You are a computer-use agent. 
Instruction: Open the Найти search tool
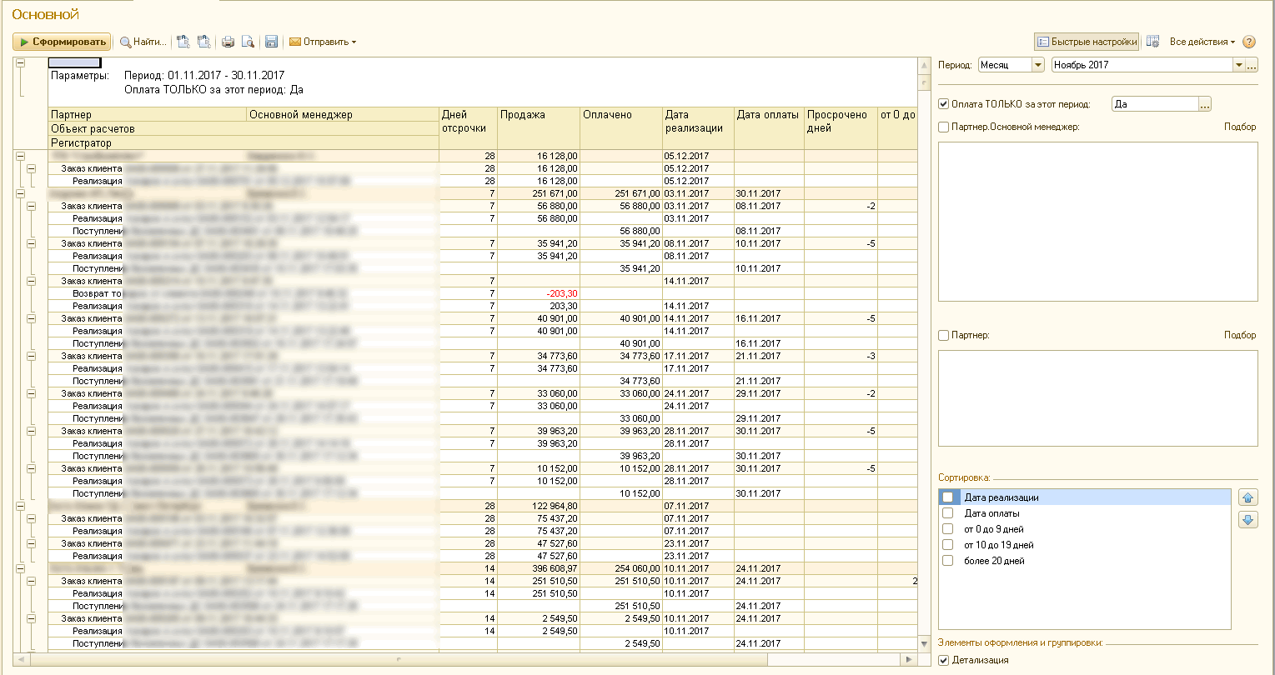click(143, 42)
